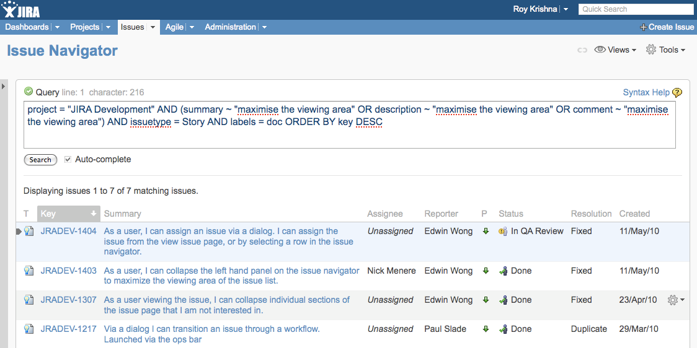697x348 pixels.
Task: Click the permalink chain icon beside Views
Action: click(x=582, y=50)
